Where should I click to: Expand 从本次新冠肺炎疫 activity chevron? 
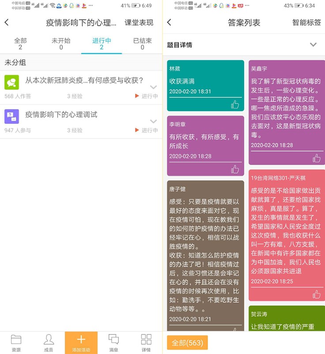pyautogui.click(x=153, y=87)
